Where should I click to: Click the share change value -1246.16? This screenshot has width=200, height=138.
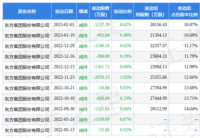(102, 46)
